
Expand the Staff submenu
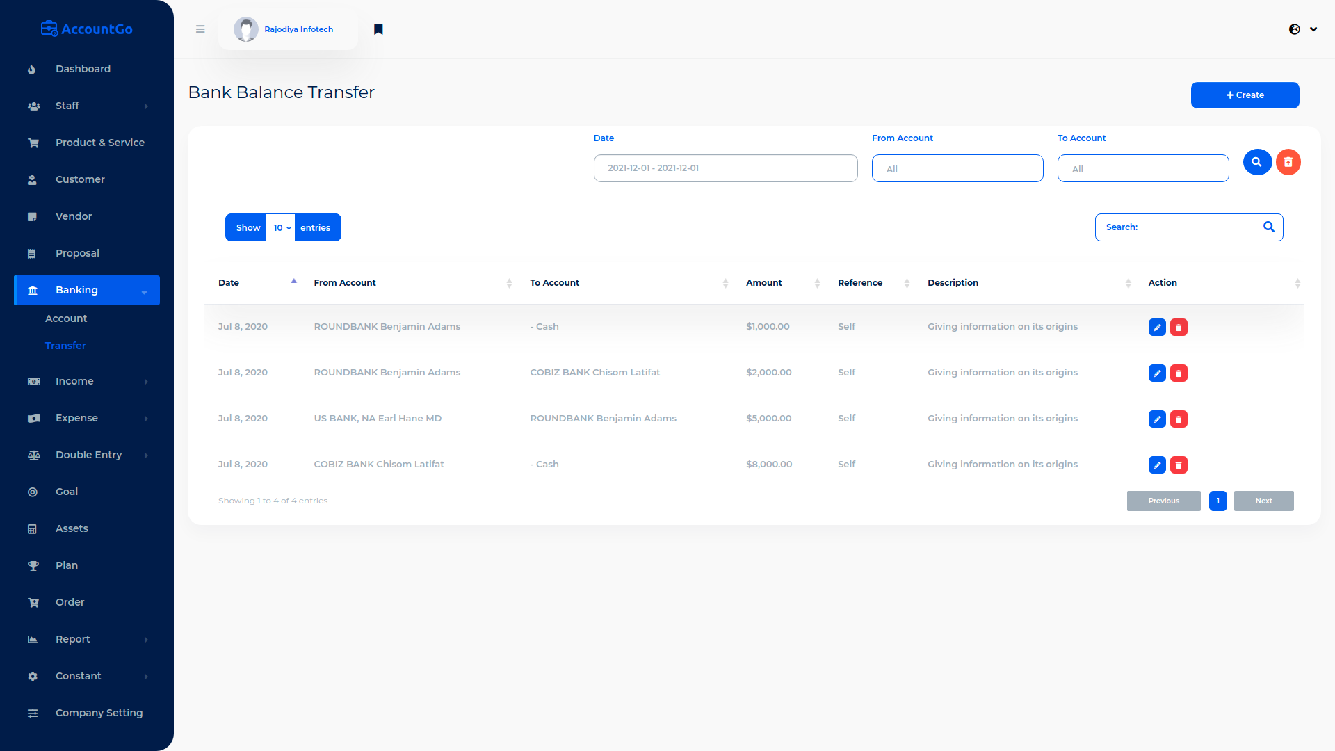pos(87,106)
